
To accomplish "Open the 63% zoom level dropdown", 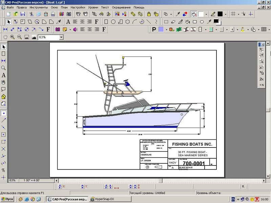I will coord(61,37).
